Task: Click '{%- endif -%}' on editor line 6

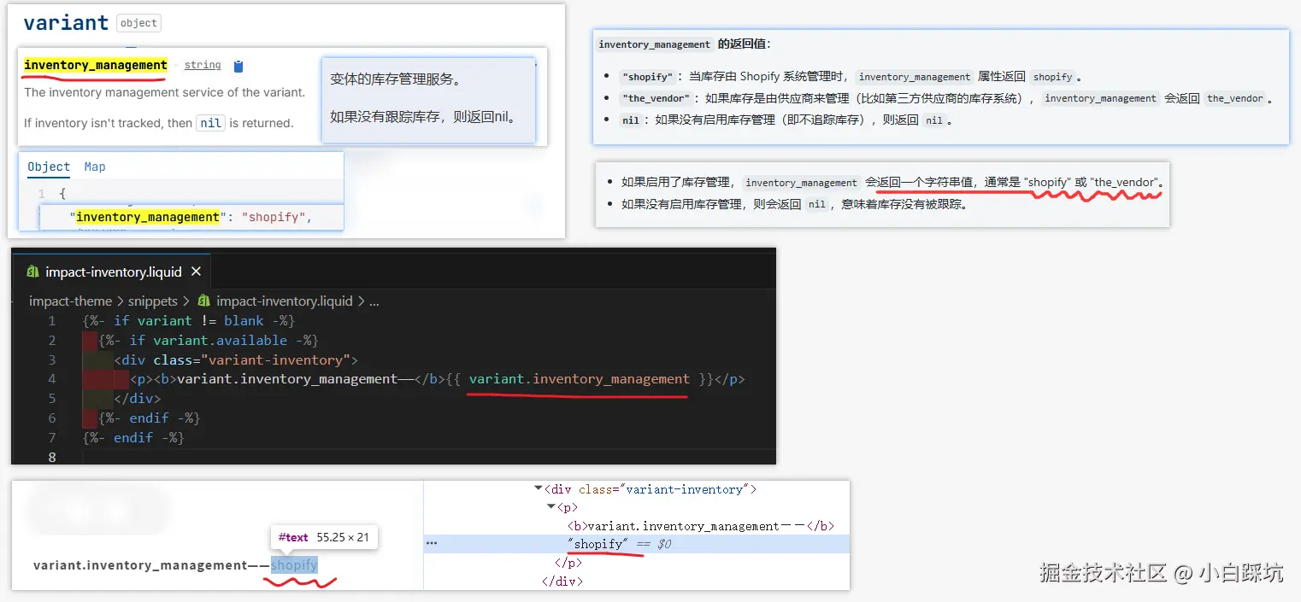Action: 149,418
